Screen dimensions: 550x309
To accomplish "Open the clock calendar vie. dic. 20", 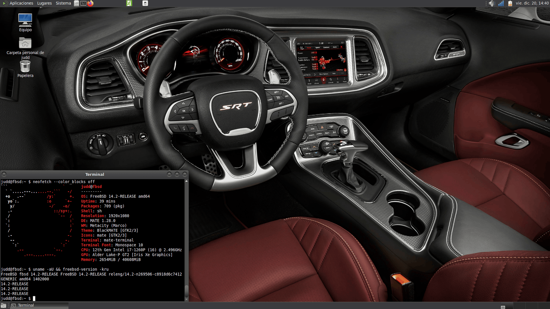I will pyautogui.click(x=532, y=3).
